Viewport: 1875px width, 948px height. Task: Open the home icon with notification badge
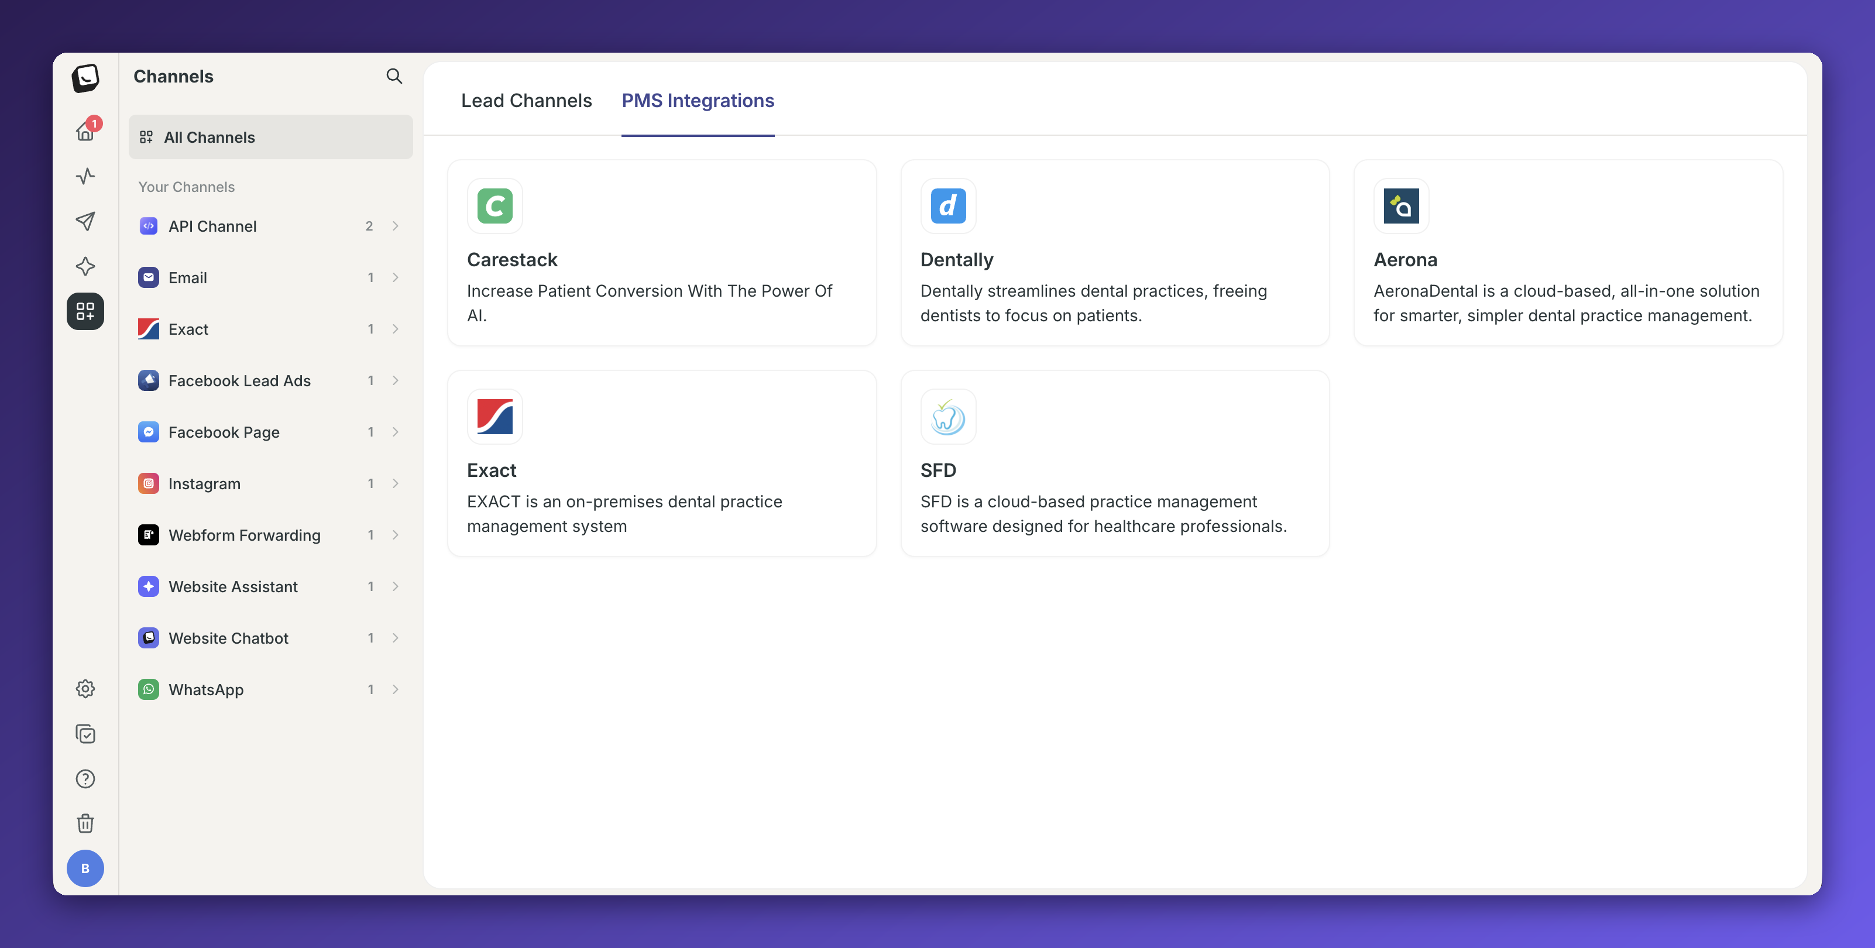tap(85, 131)
